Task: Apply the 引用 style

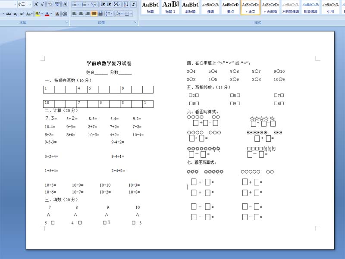Action: tap(330, 7)
